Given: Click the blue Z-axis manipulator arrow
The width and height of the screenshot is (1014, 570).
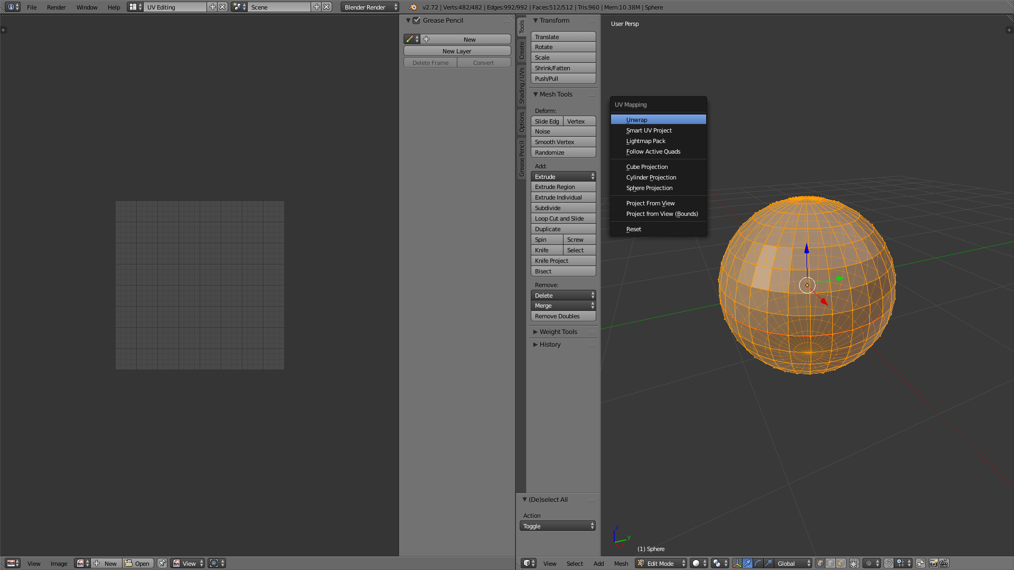Looking at the screenshot, I should click(806, 249).
